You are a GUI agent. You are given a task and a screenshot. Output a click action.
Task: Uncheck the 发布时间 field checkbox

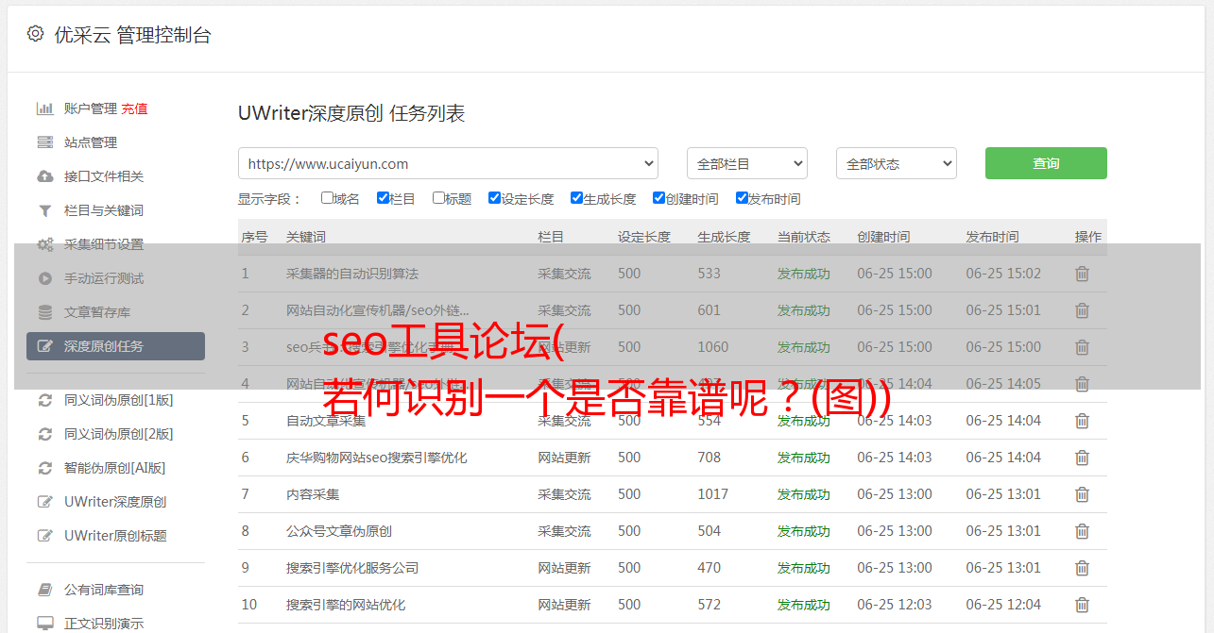742,198
